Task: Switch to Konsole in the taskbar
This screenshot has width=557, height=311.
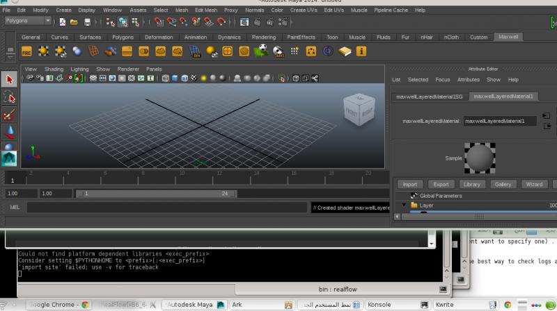Action: click(x=397, y=305)
